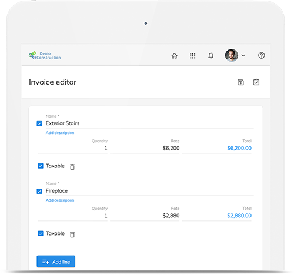Toggle Taxable for Fireplace
Viewport: 294px width, 275px height.
click(41, 233)
